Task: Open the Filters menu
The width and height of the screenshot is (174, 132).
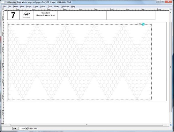Action: tap(57, 7)
